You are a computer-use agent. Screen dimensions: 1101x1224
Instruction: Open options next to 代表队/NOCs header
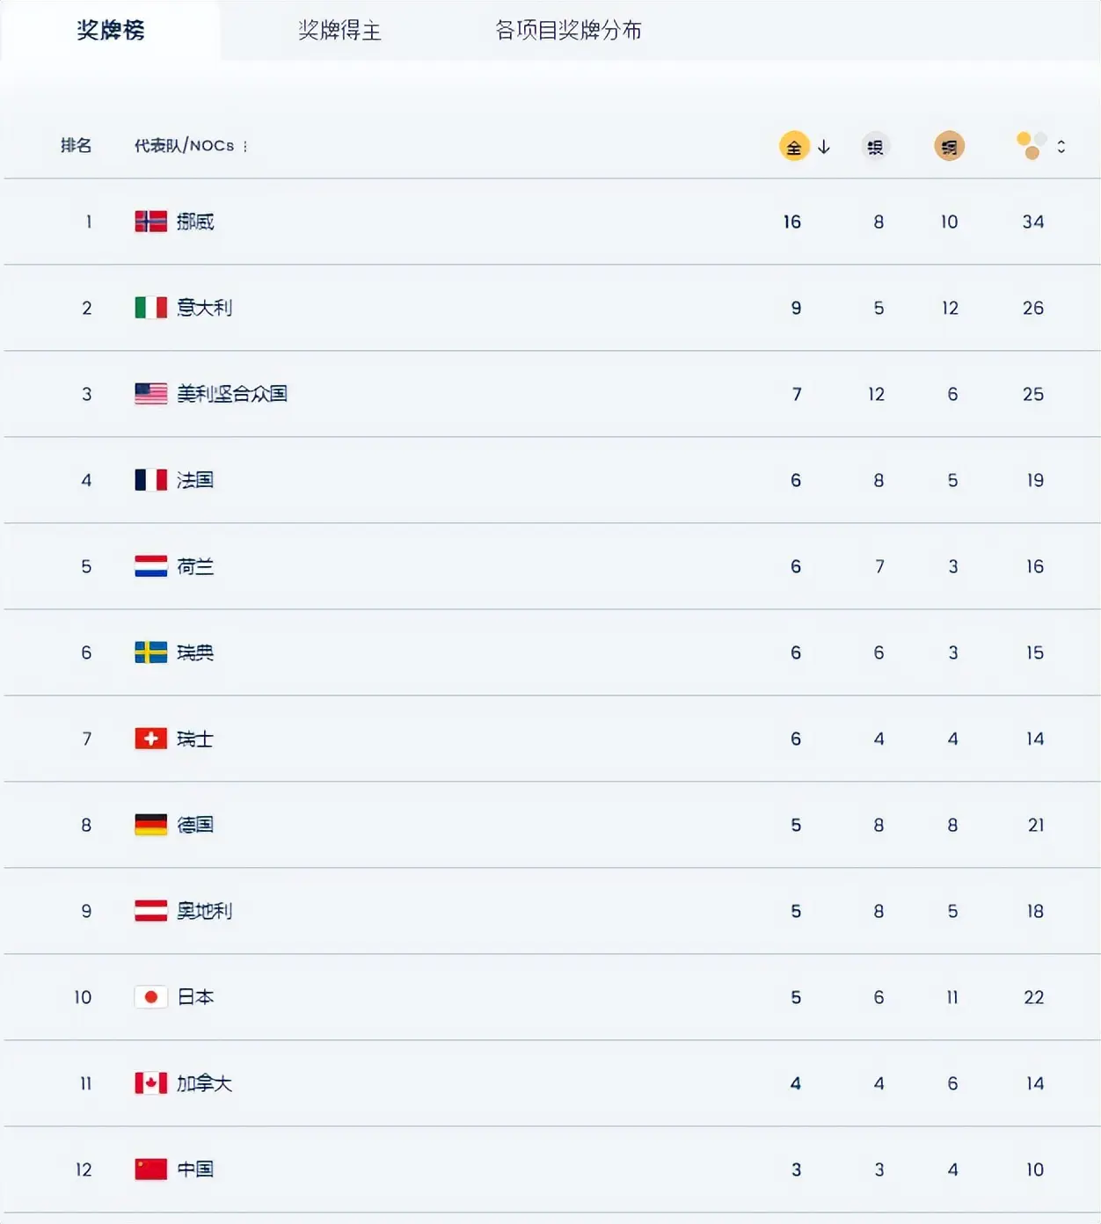(245, 147)
